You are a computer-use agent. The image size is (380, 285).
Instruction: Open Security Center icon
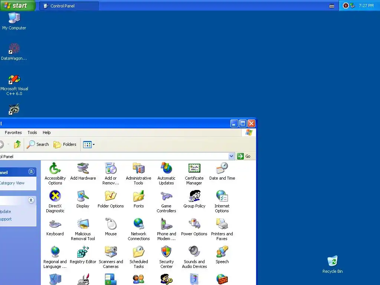[166, 257]
